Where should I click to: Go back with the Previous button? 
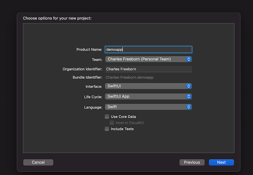(x=192, y=162)
